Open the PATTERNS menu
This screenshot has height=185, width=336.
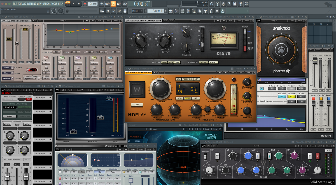coord(31,4)
